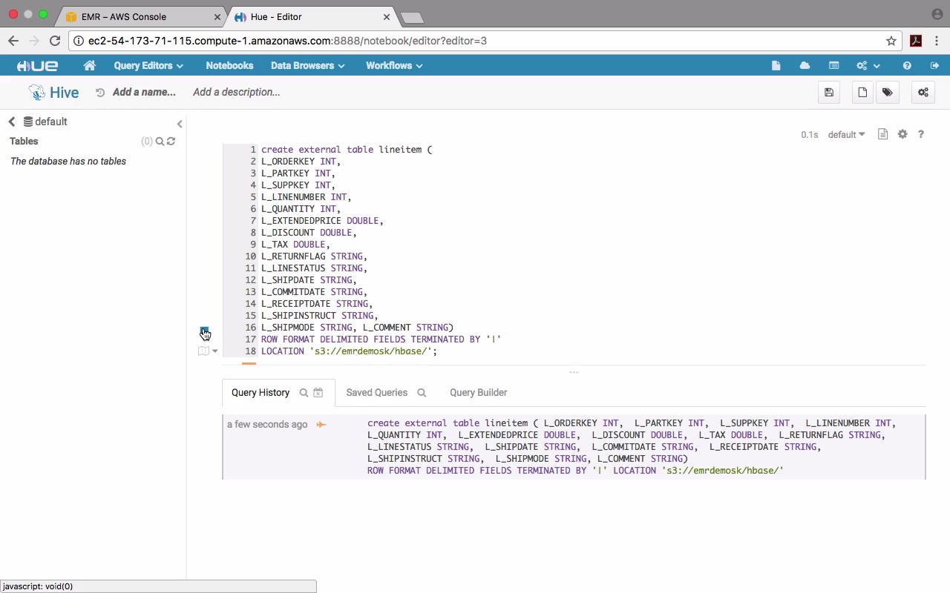This screenshot has width=950, height=593.
Task: Refresh the Tables list in sidebar
Action: point(171,141)
